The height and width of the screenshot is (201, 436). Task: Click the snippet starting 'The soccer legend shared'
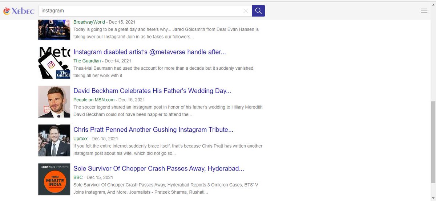[168, 111]
